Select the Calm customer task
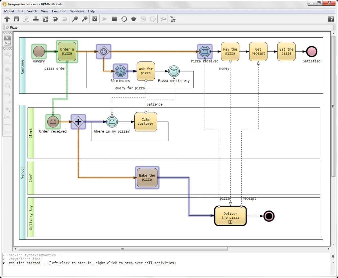 pos(146,122)
